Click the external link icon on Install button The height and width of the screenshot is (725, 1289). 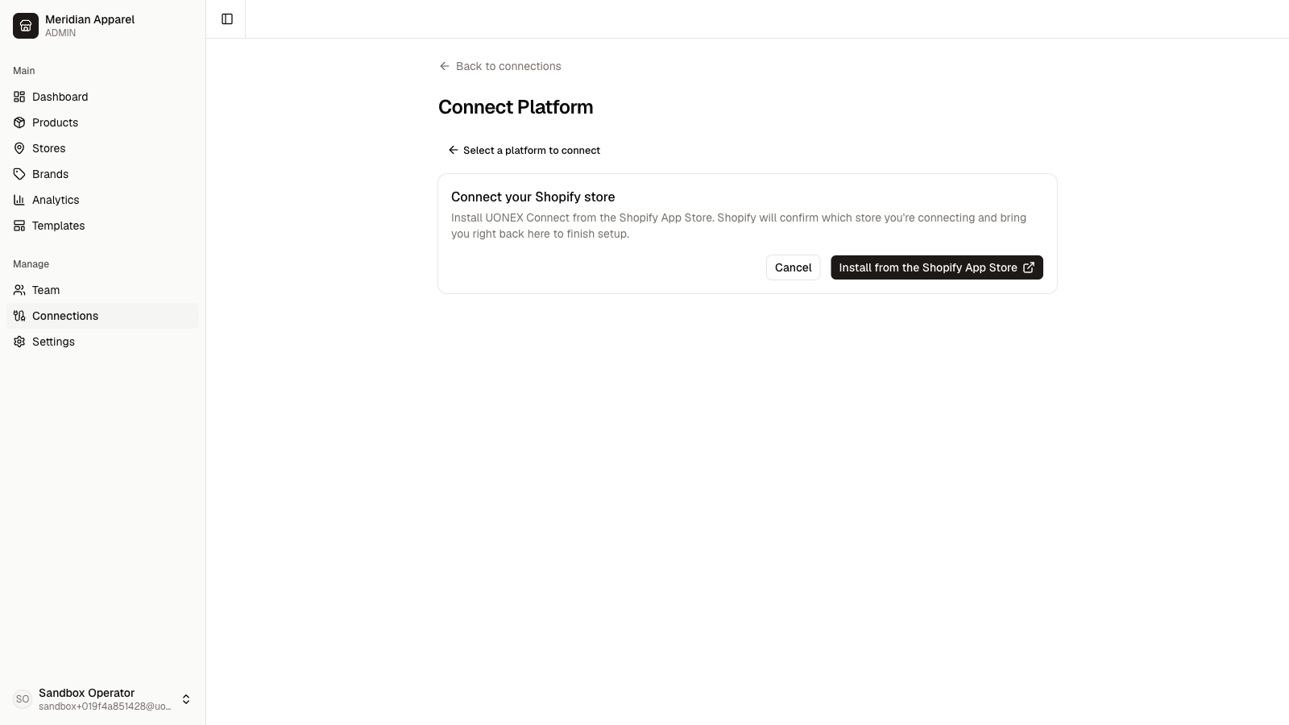[x=1029, y=267]
